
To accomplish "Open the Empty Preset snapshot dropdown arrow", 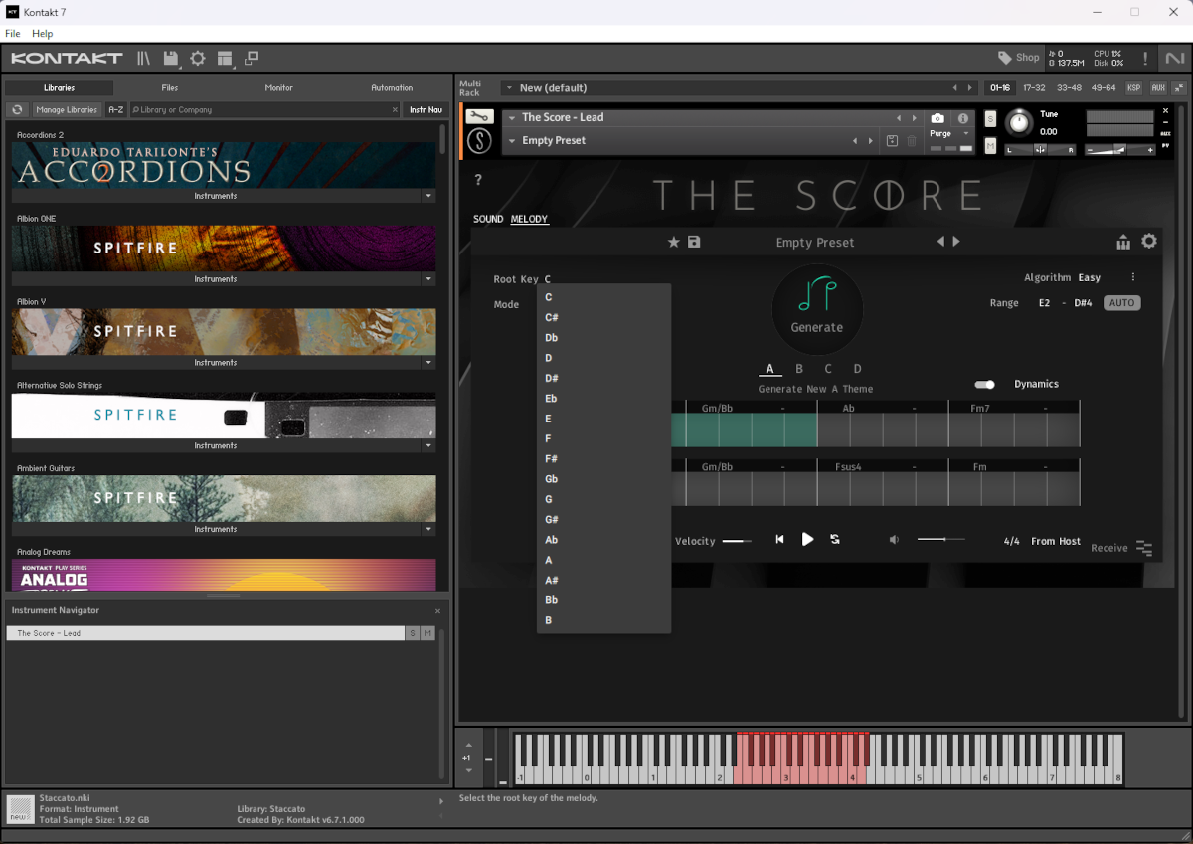I will point(511,141).
